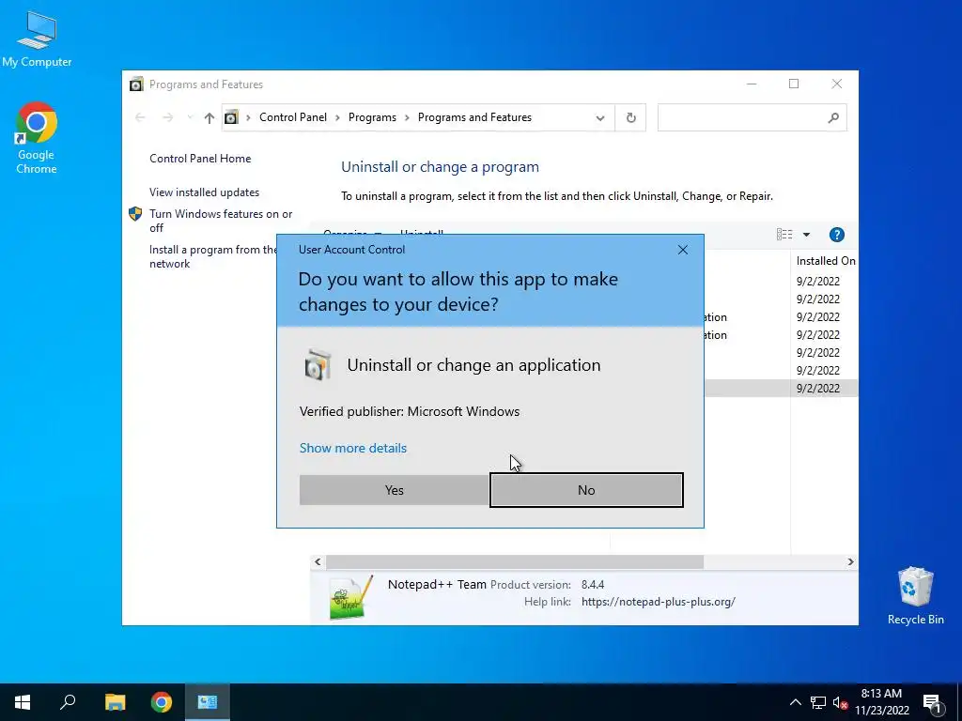Open Google Chrome desktop shortcut
The height and width of the screenshot is (721, 962).
coord(37,139)
